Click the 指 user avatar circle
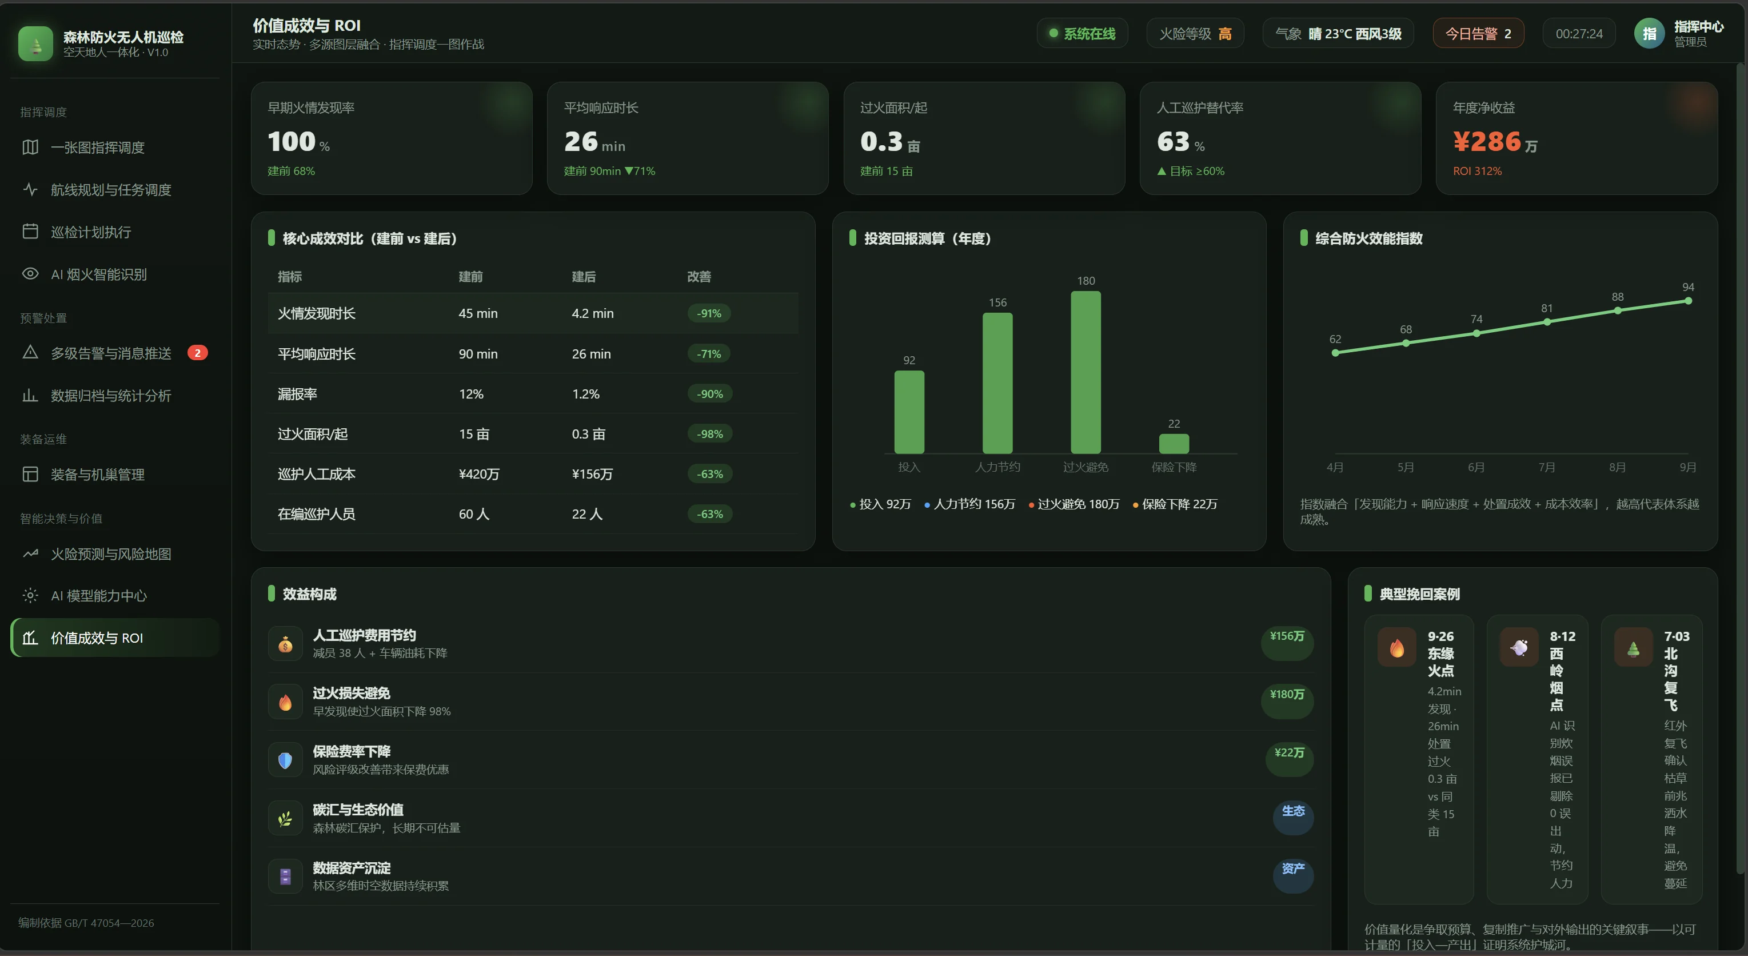This screenshot has height=956, width=1748. pos(1649,33)
